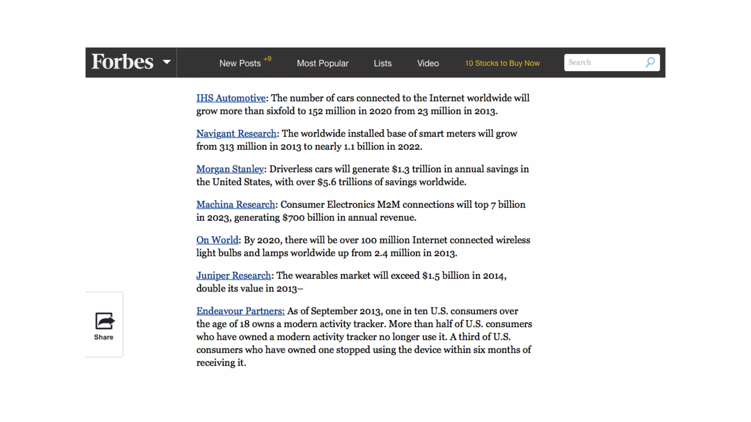Click the Share label under the arrow
Screen dimensions: 751x422
103,337
